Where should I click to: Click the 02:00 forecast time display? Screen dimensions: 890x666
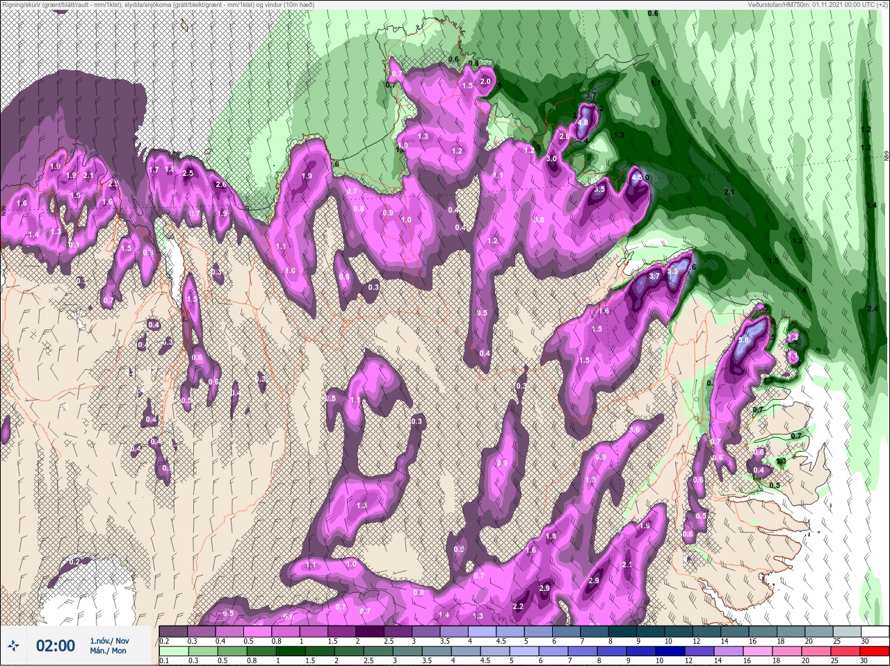click(x=56, y=646)
